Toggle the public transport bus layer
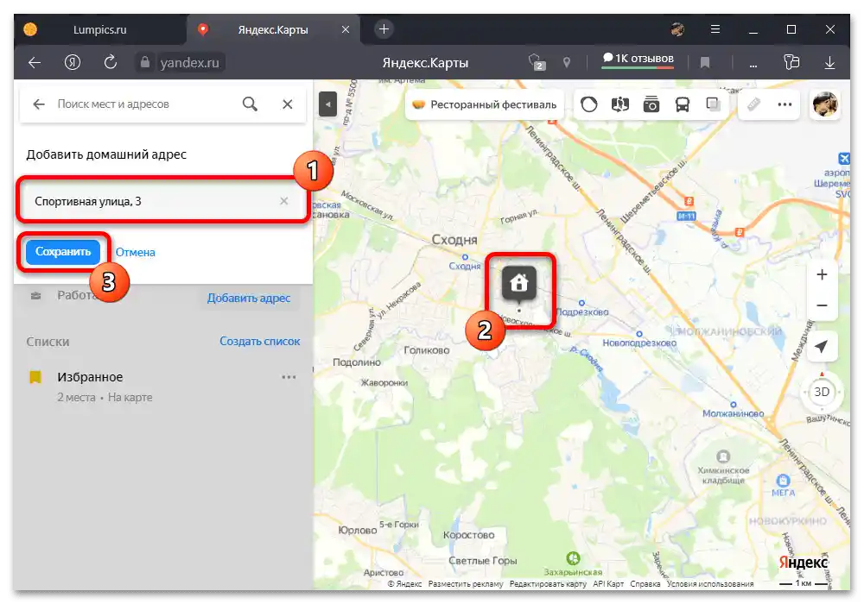The image size is (864, 604). (x=683, y=104)
